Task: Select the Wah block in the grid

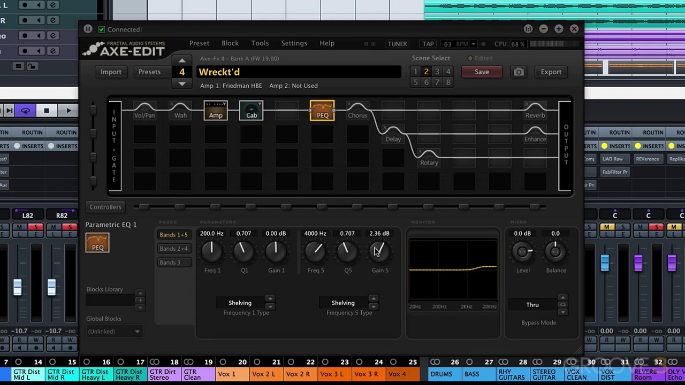Action: [180, 110]
